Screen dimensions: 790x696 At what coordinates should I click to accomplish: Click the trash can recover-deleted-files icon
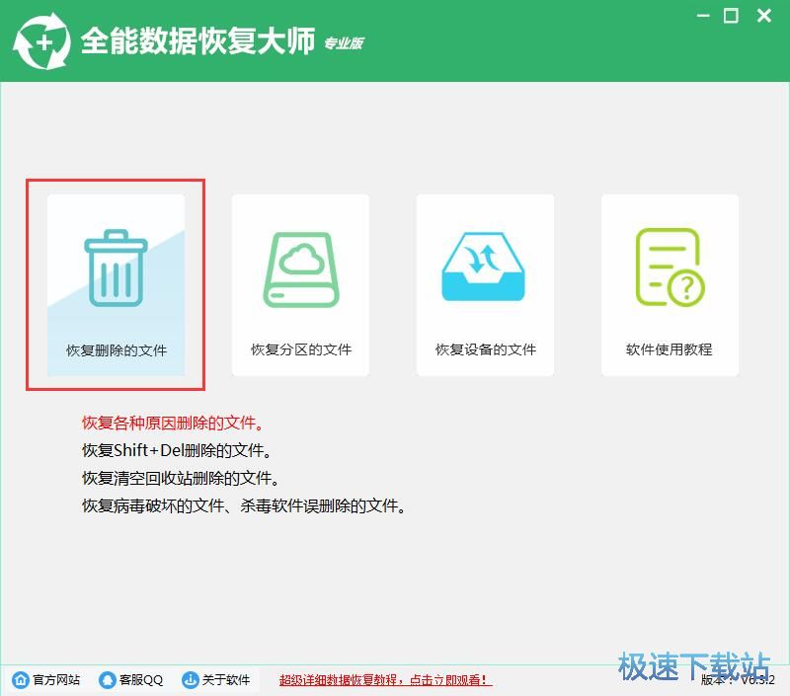(x=116, y=268)
